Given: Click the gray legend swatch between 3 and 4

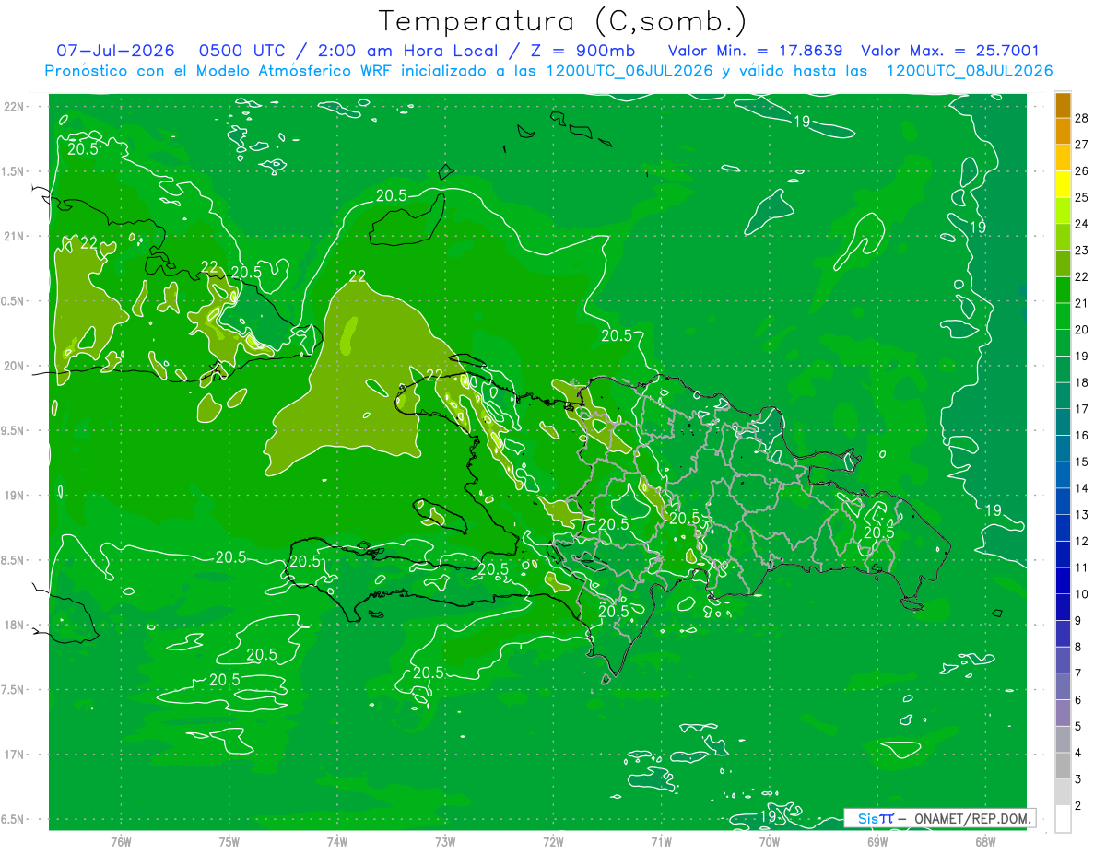Looking at the screenshot, I should 1063,766.
